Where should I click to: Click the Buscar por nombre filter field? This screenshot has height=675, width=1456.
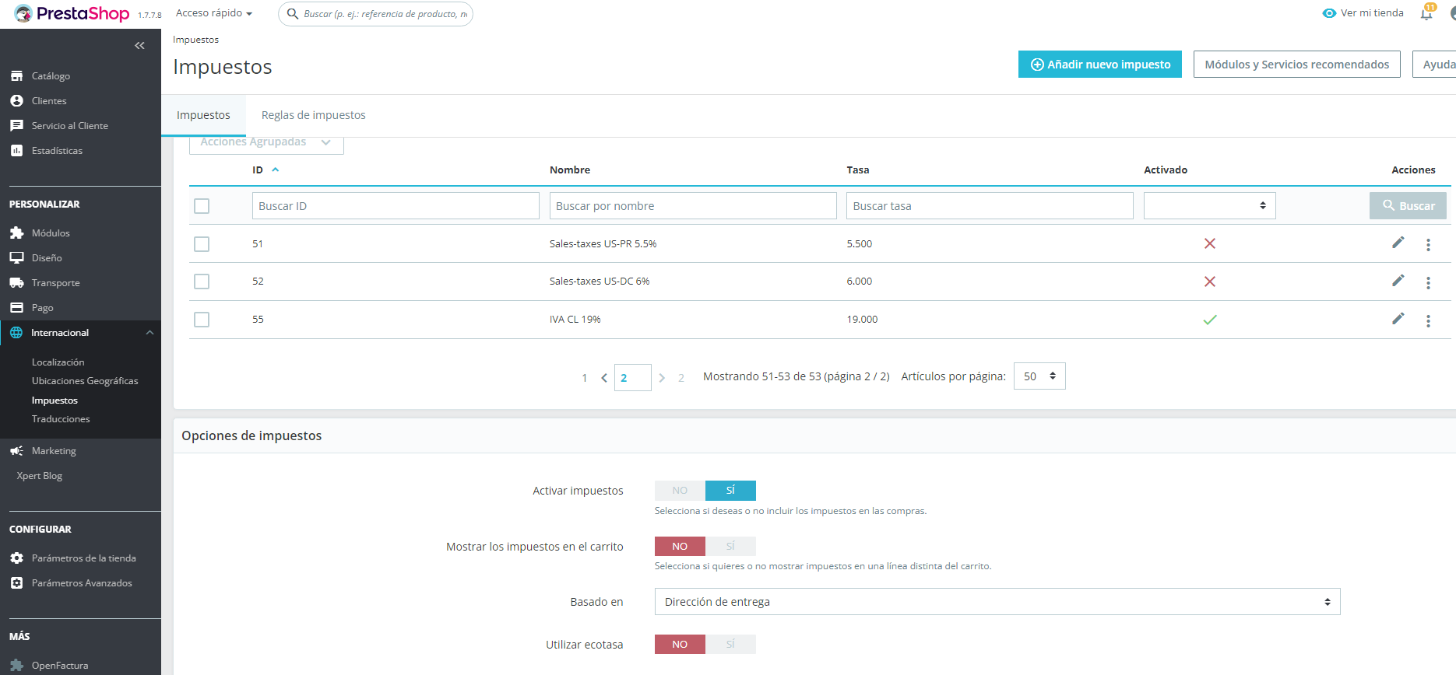(x=693, y=206)
